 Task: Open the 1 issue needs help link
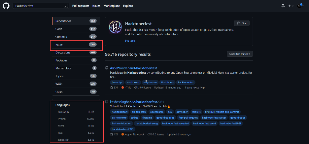pos(194,88)
